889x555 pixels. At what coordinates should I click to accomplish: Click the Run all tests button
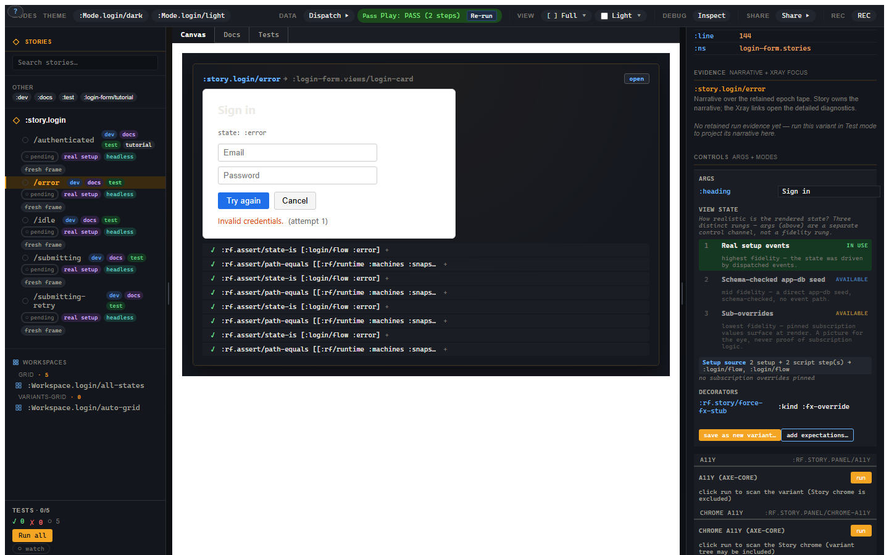coord(32,535)
